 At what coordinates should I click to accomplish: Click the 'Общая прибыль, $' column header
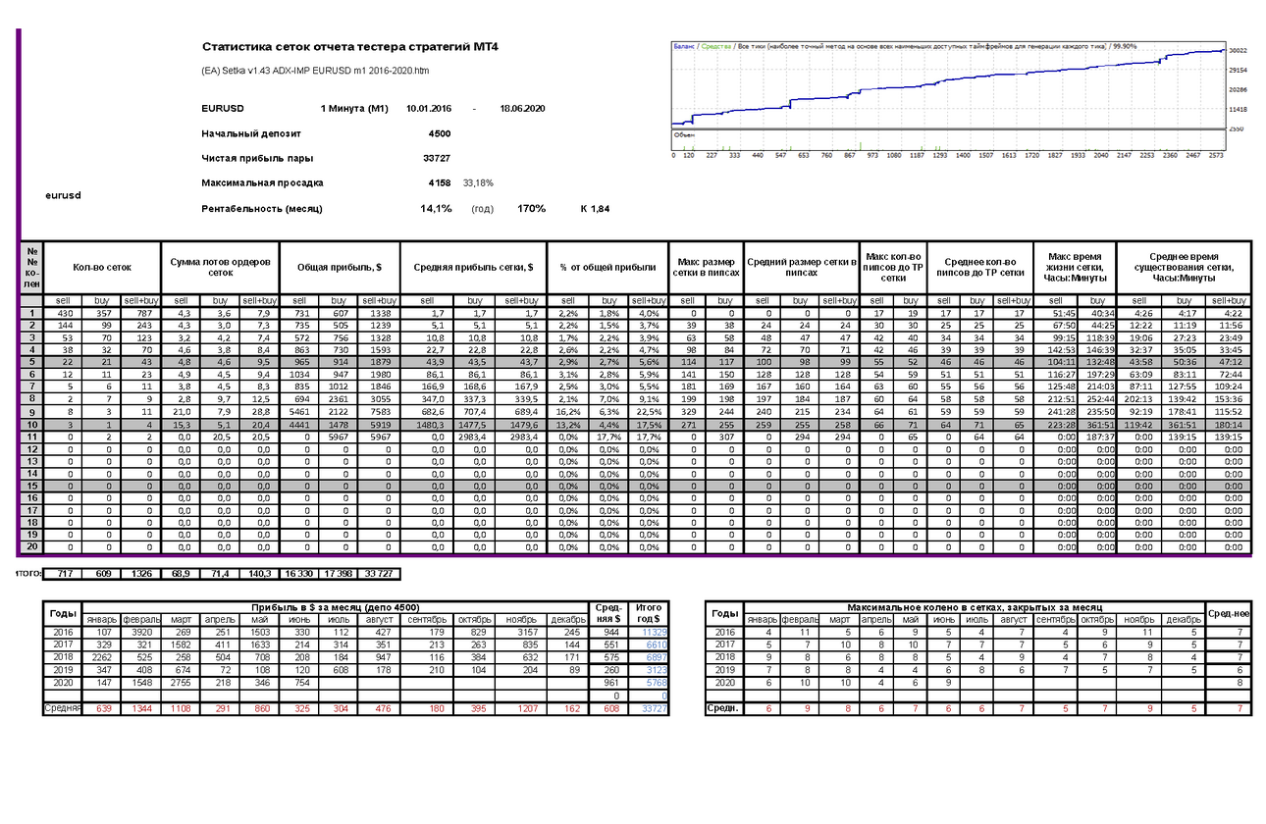(x=338, y=267)
